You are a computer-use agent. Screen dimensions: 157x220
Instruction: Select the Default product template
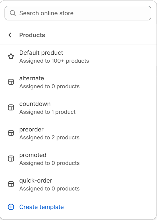click(78, 57)
